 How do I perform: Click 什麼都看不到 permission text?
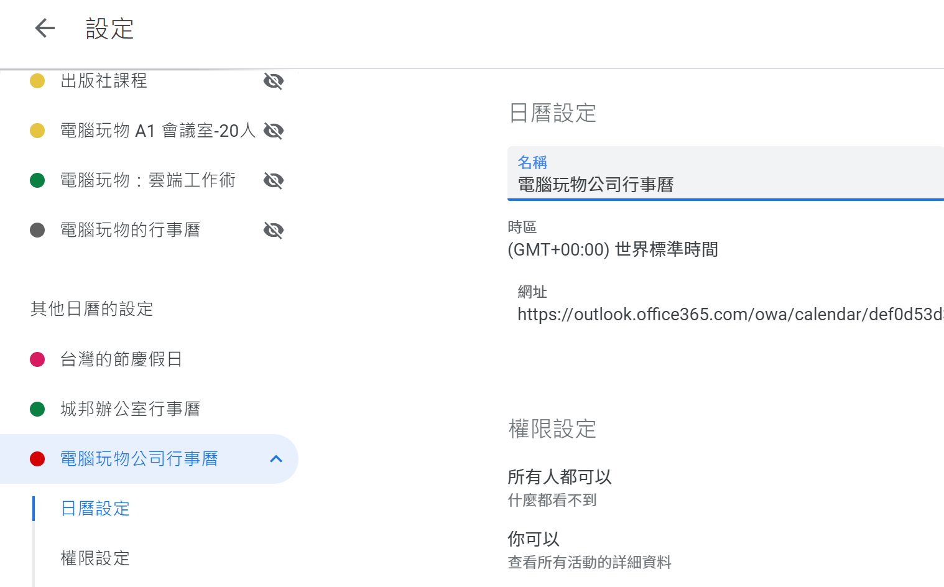[552, 500]
